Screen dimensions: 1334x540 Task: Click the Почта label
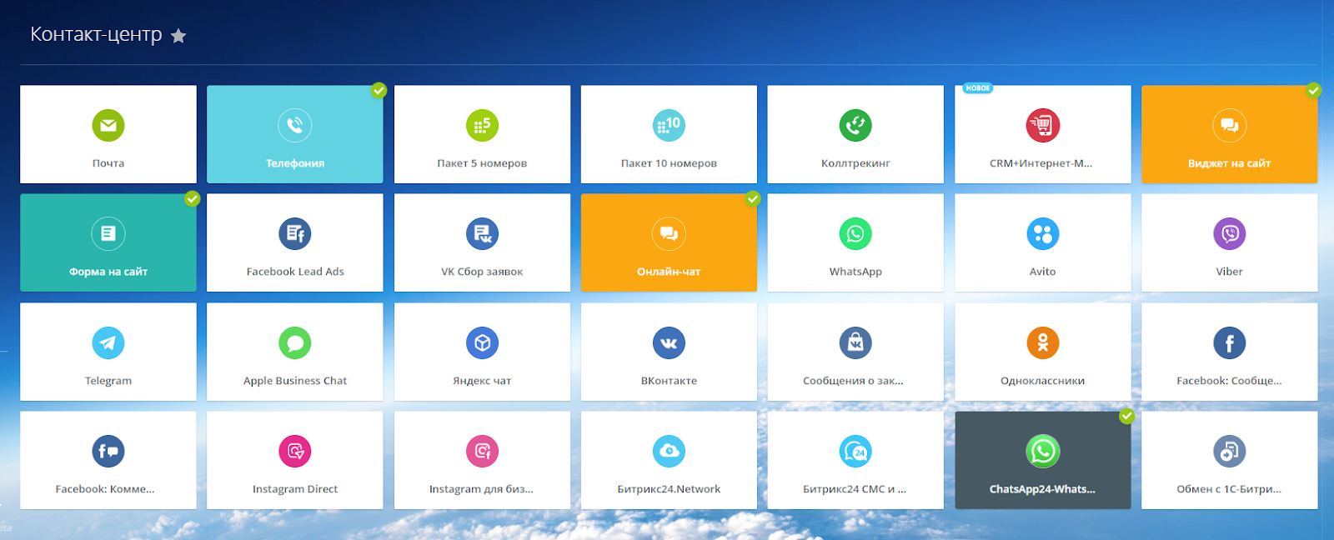(108, 163)
